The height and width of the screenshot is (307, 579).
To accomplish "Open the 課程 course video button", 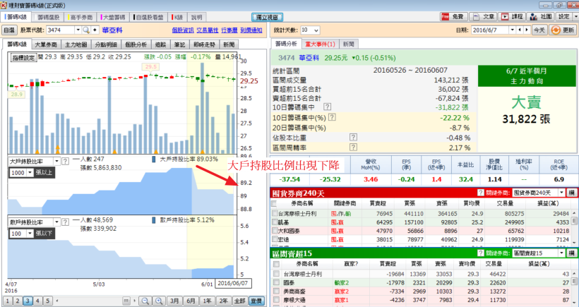I will 513,16.
